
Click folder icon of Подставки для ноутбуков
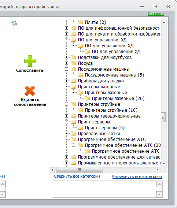73,57
